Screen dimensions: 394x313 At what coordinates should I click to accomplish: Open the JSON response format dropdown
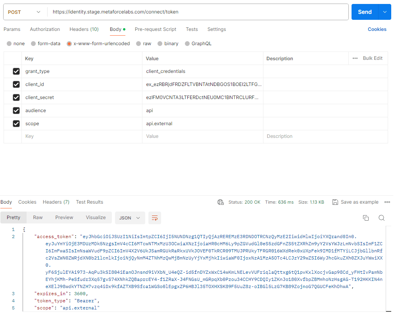129,218
